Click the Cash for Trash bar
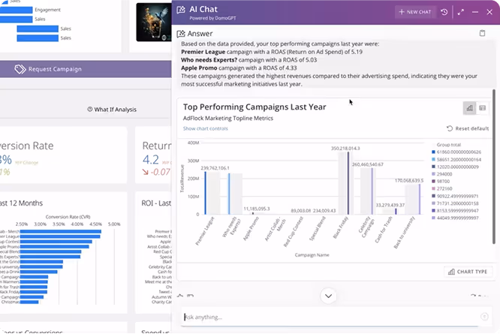 pyautogui.click(x=396, y=211)
